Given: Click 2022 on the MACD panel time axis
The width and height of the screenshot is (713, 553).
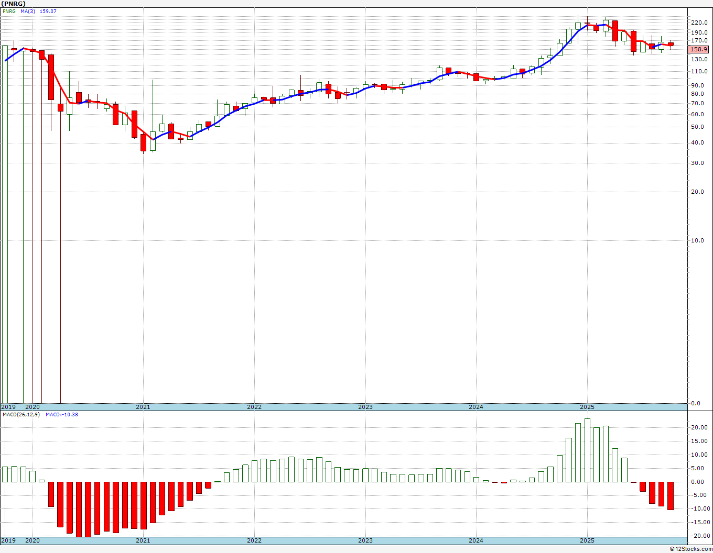Looking at the screenshot, I should [254, 540].
